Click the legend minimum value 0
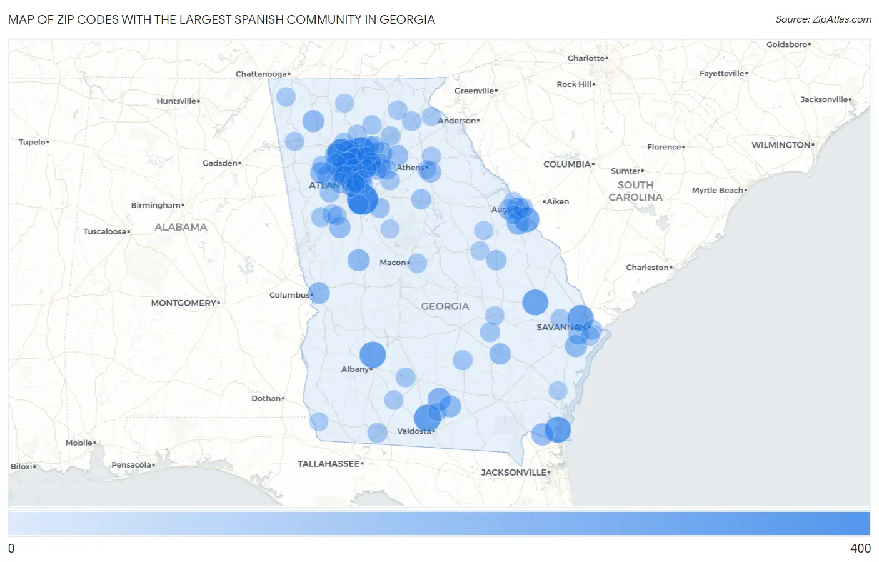The image size is (879, 562). pos(11,548)
